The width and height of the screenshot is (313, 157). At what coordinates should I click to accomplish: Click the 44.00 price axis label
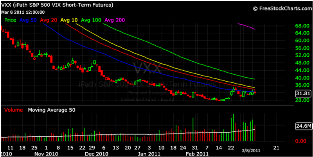[x=303, y=70]
